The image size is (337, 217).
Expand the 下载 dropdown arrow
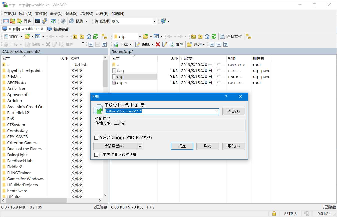(x=131, y=44)
